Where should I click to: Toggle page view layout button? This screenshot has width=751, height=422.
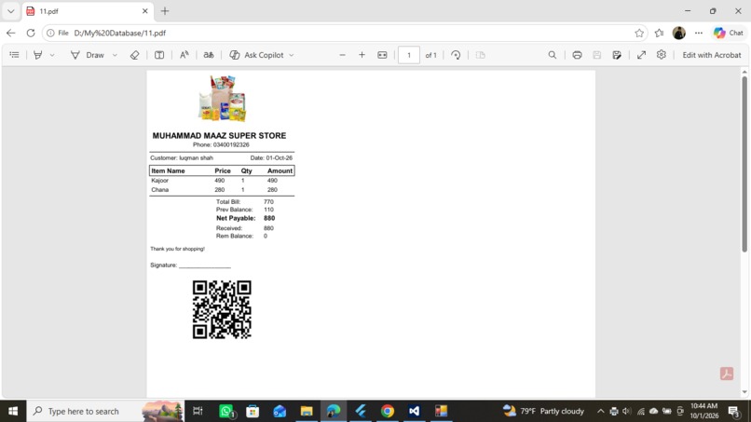coord(481,55)
